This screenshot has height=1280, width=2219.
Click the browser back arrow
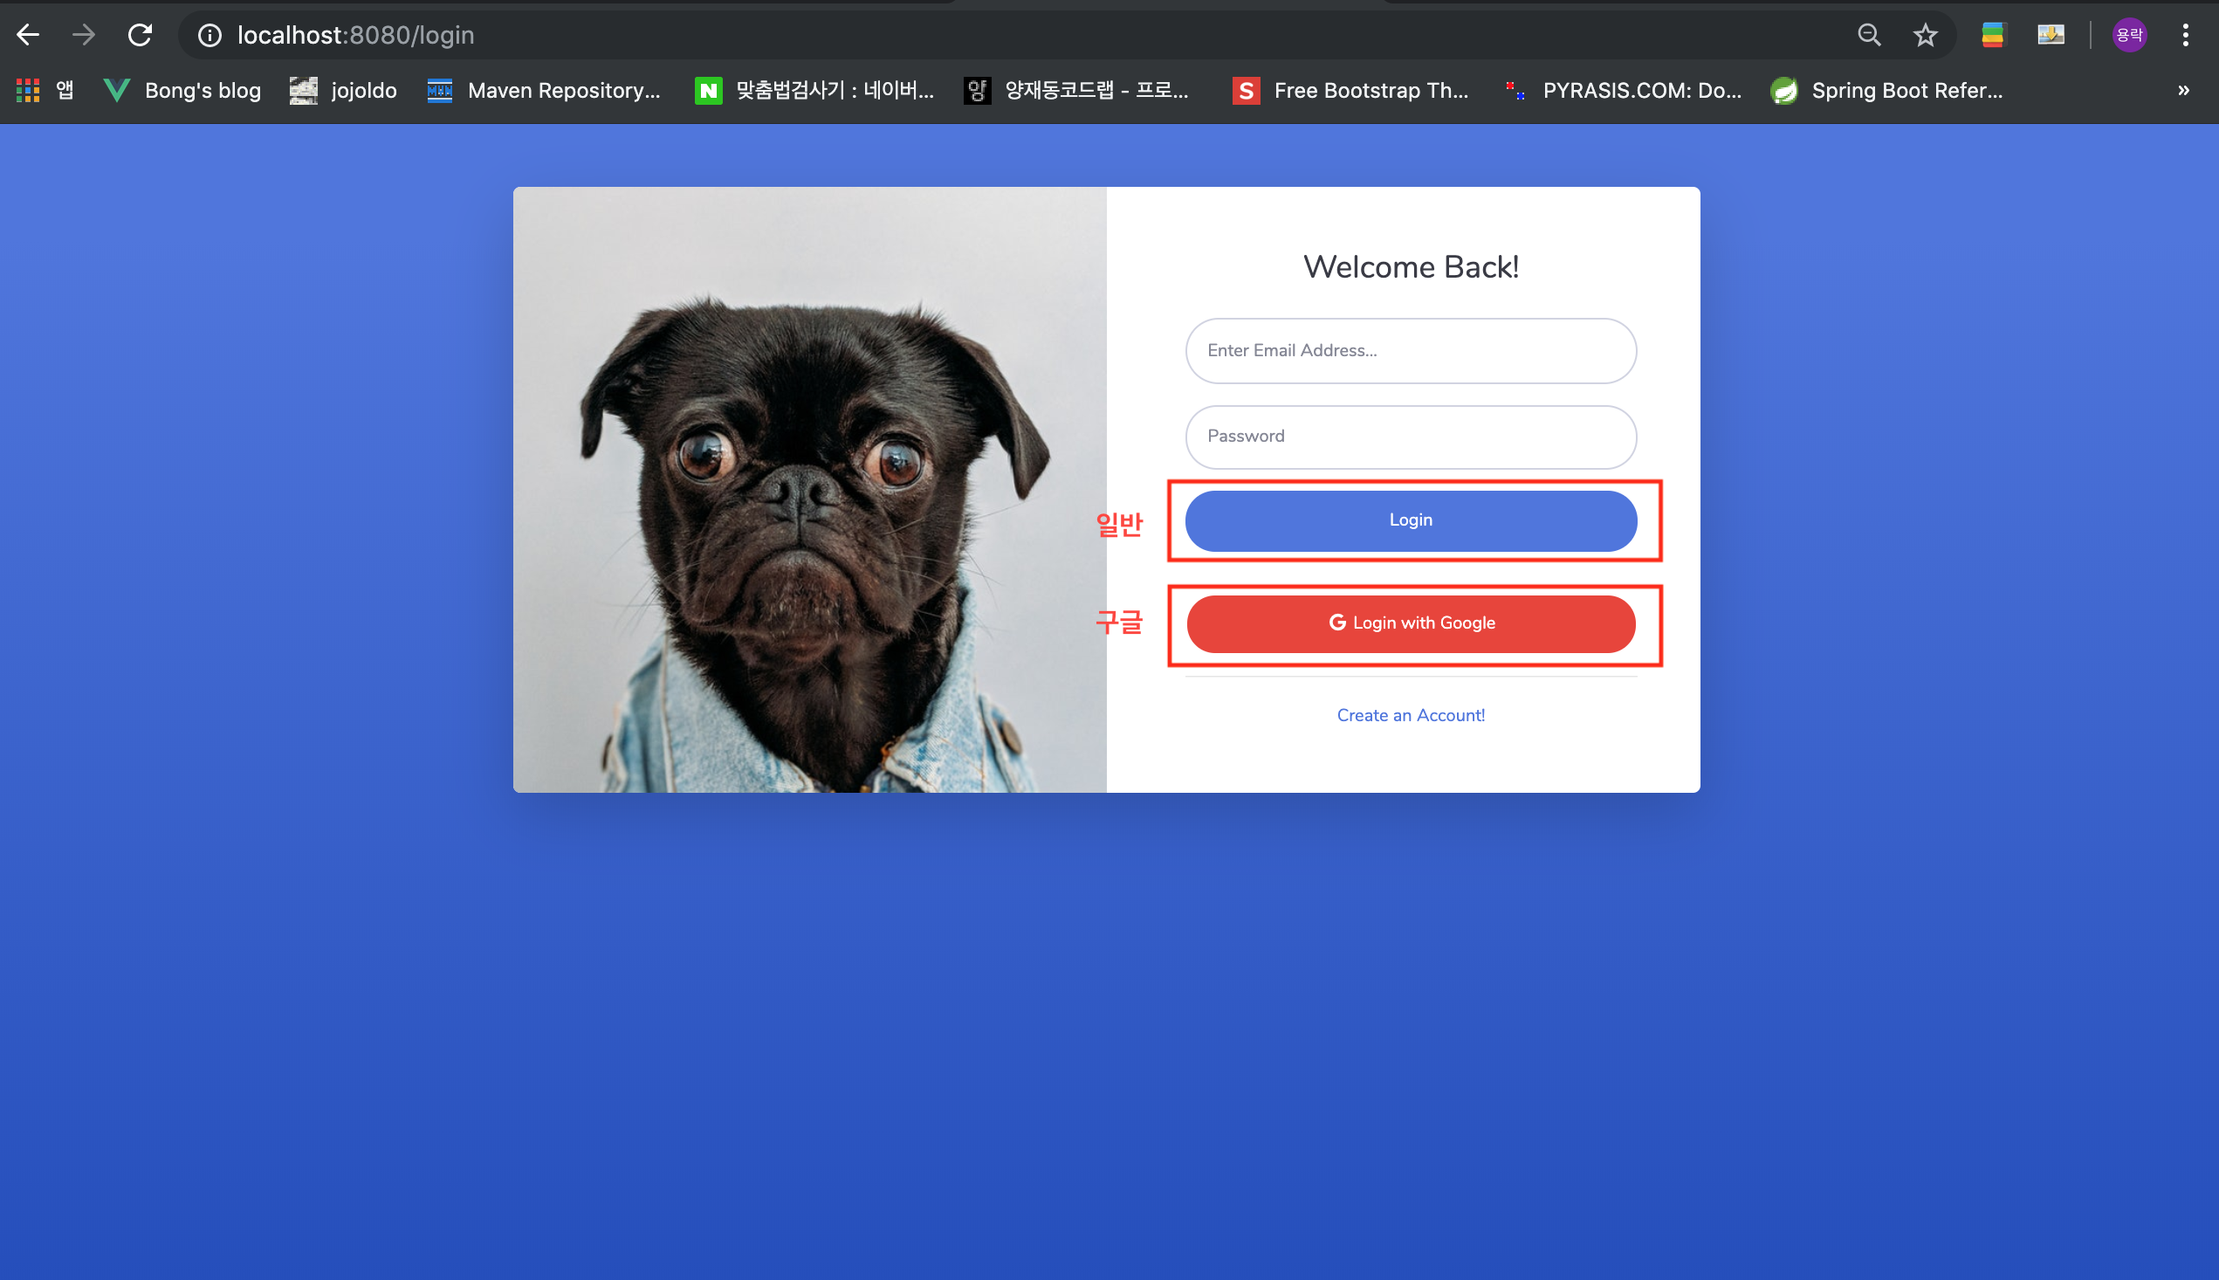pos(28,35)
